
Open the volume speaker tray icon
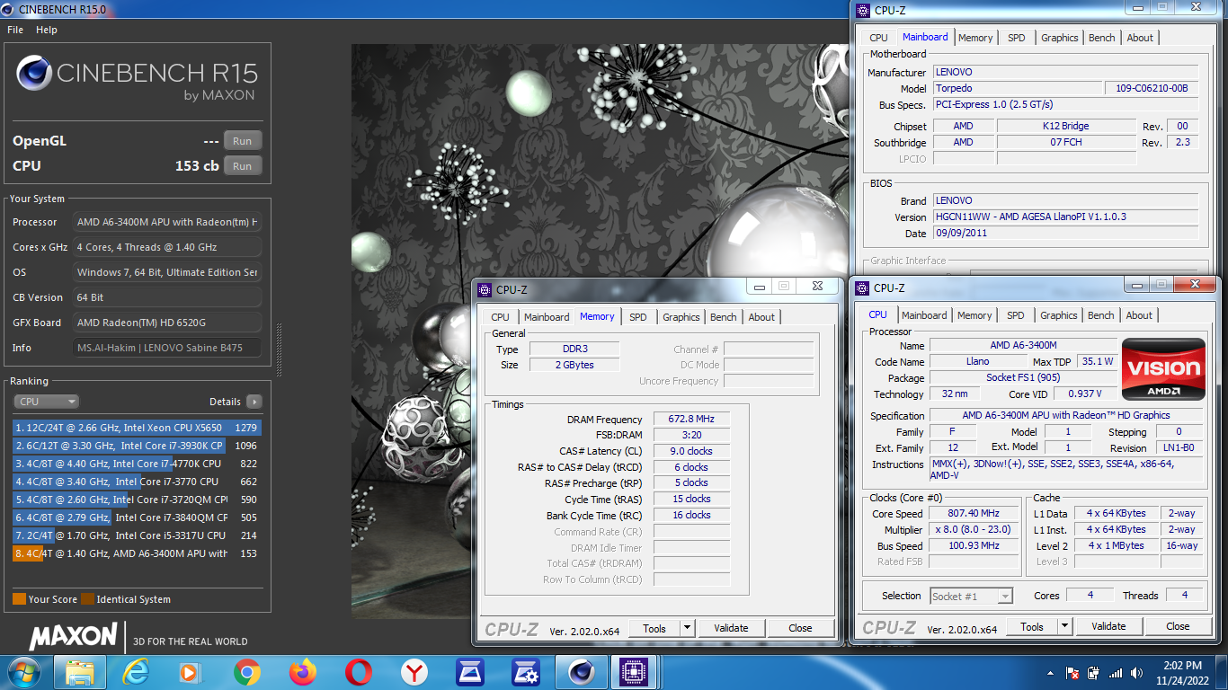pyautogui.click(x=1136, y=673)
